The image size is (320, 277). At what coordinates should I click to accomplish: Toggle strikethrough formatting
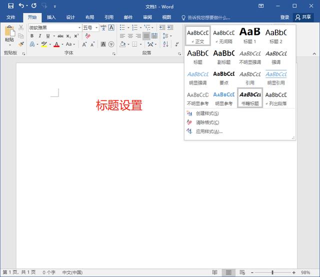(60, 36)
